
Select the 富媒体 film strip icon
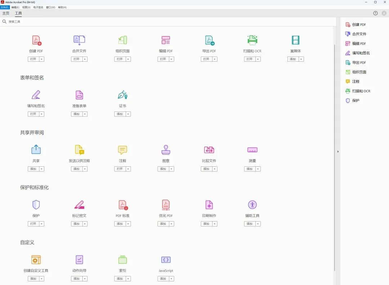295,40
